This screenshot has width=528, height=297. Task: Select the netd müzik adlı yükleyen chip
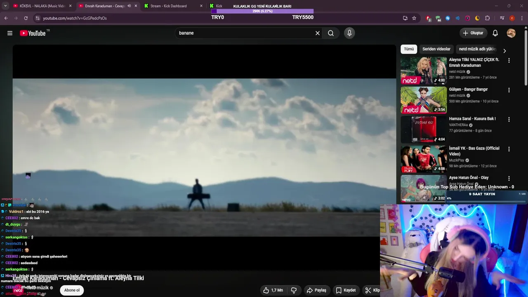pos(477,49)
